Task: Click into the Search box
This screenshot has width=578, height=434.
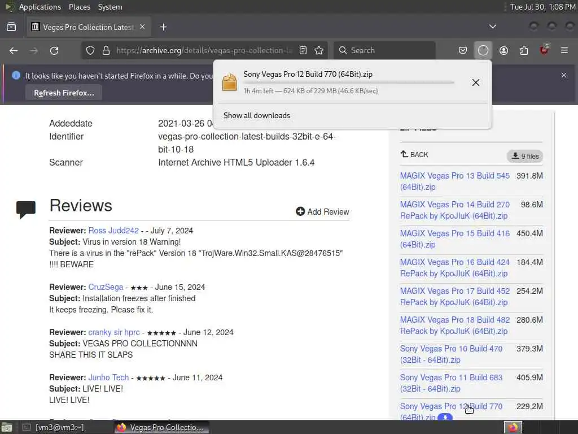Action: [x=384, y=50]
